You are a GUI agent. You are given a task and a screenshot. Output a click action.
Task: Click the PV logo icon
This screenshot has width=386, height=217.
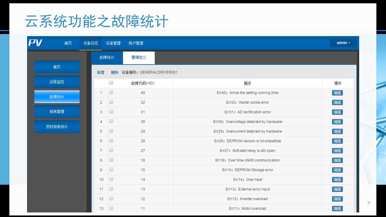(36, 43)
